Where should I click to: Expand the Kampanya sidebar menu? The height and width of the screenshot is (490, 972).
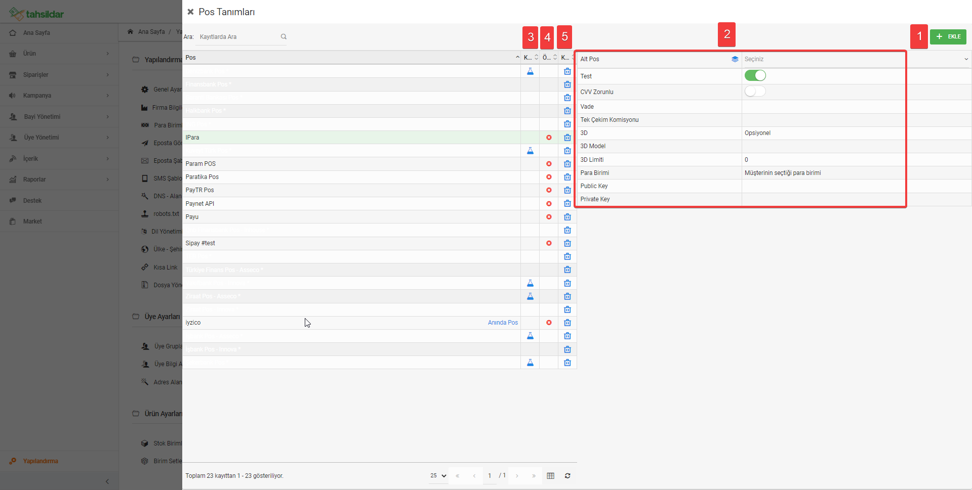[x=59, y=96]
